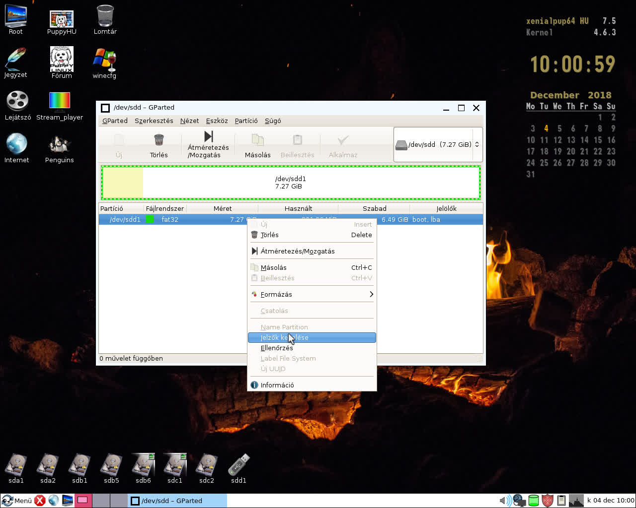Open the sda2 drive icon
Image resolution: width=636 pixels, height=508 pixels.
pyautogui.click(x=48, y=468)
